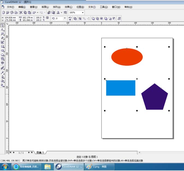Image resolution: width=184 pixels, height=171 pixels.
Task: Click the orange ellipse on the page
Action: 127,57
